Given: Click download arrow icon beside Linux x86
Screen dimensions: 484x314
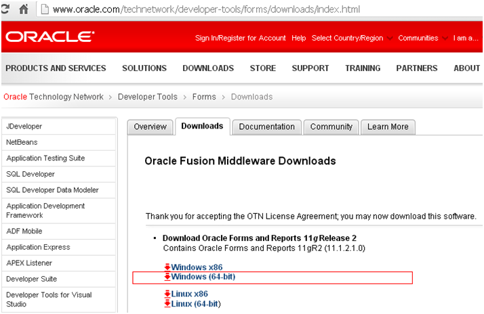Looking at the screenshot, I should [x=167, y=294].
